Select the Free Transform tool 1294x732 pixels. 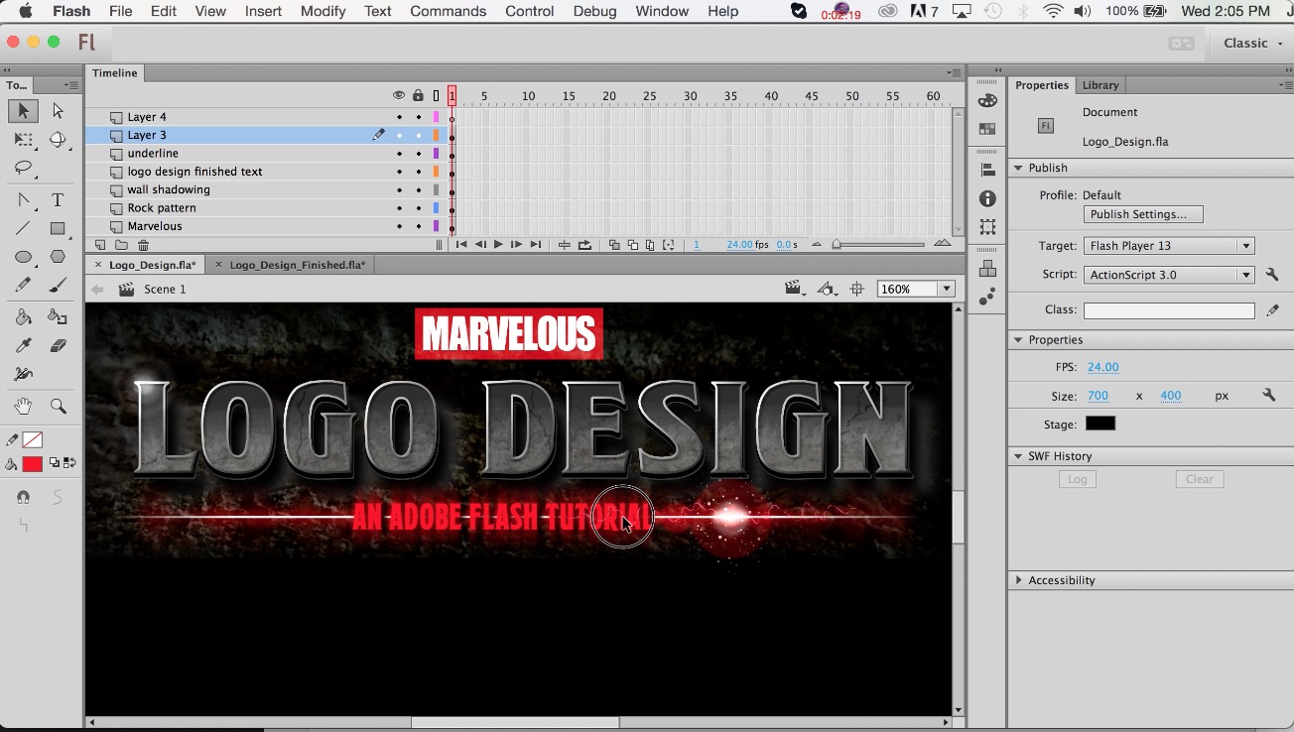pyautogui.click(x=24, y=140)
